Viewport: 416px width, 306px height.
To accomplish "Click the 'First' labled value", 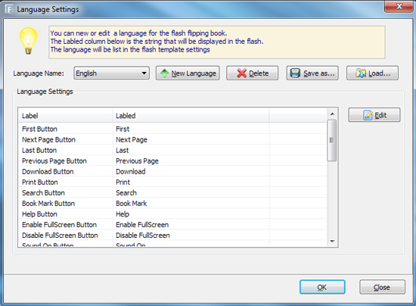I will click(x=123, y=129).
